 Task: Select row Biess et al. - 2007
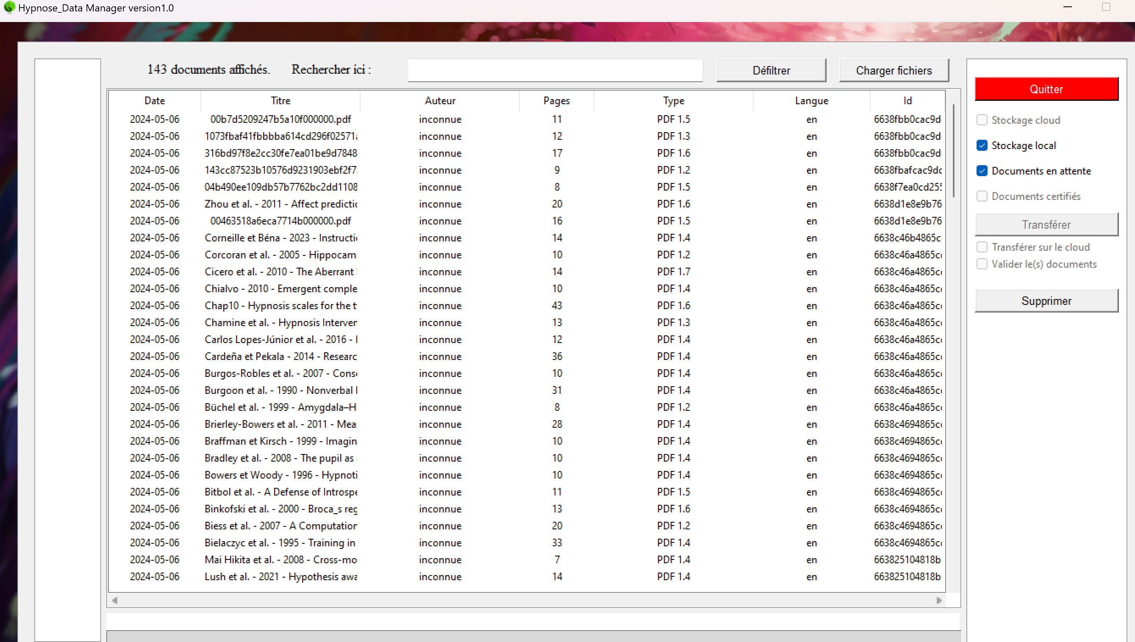point(527,526)
